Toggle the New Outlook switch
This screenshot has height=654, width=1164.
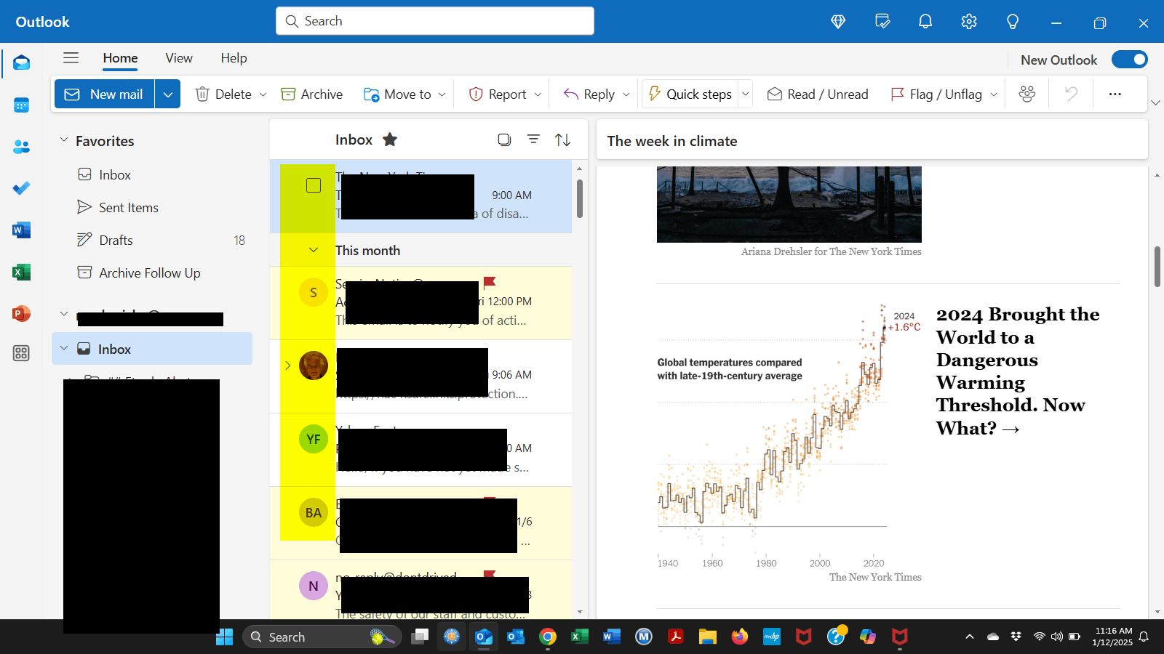pos(1128,59)
